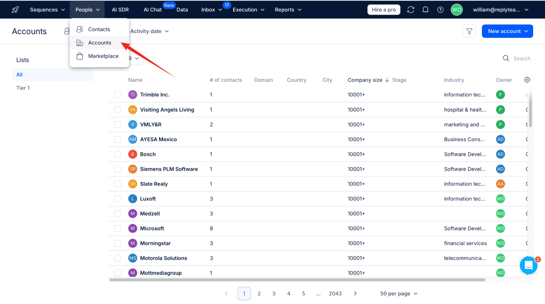This screenshot has height=304, width=545.
Task: Click the Hire a pro button
Action: click(383, 10)
